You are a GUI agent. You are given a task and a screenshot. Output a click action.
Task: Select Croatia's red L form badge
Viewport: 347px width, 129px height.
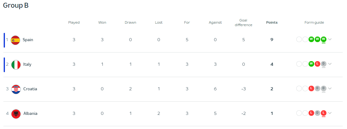tap(311, 88)
